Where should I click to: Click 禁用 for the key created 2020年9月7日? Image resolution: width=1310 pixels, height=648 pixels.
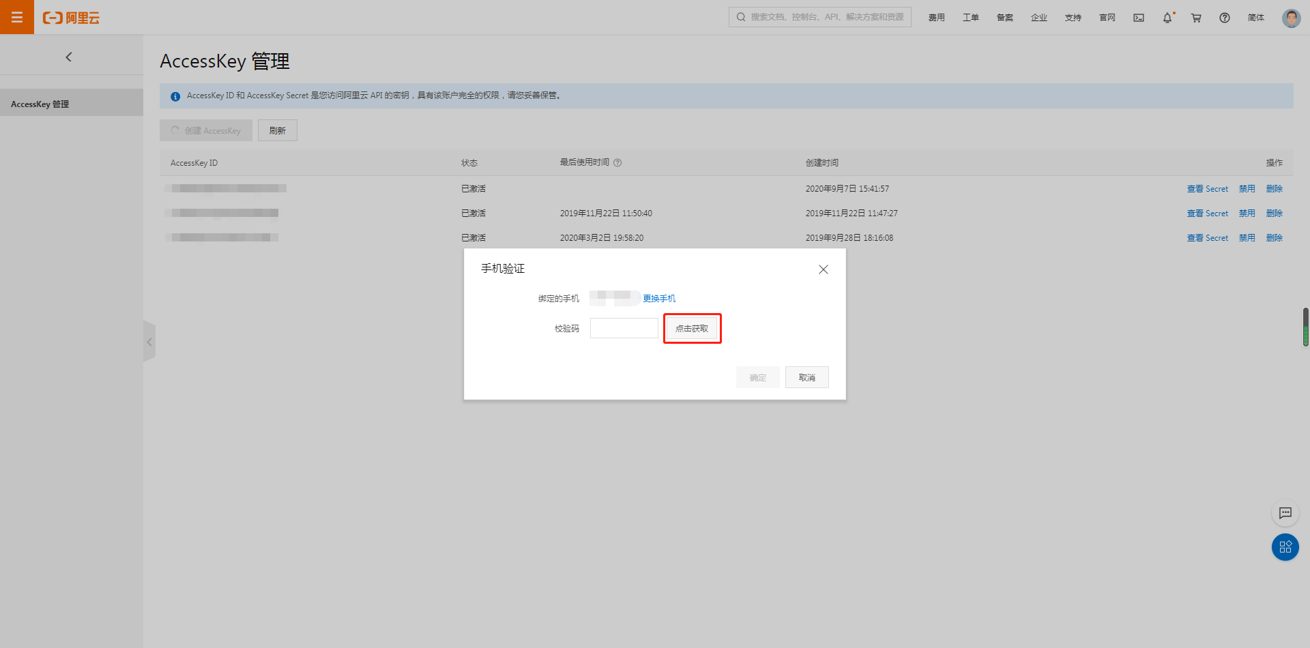pos(1247,189)
